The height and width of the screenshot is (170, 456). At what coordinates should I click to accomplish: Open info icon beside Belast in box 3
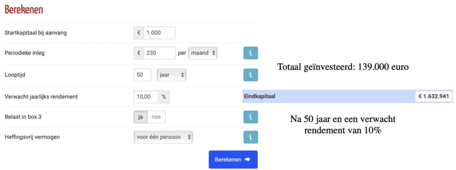pyautogui.click(x=250, y=117)
